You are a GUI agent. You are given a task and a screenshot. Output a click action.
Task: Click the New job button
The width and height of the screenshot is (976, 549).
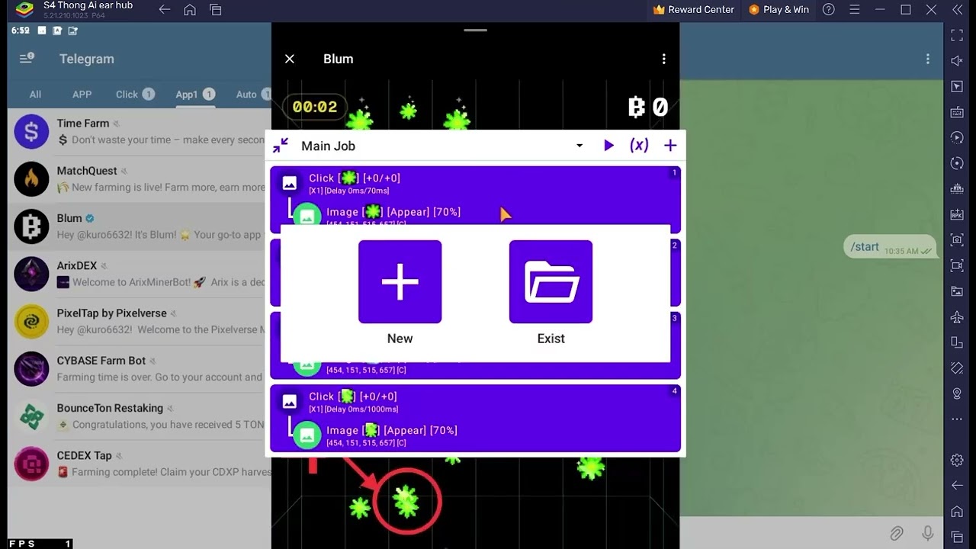(400, 282)
